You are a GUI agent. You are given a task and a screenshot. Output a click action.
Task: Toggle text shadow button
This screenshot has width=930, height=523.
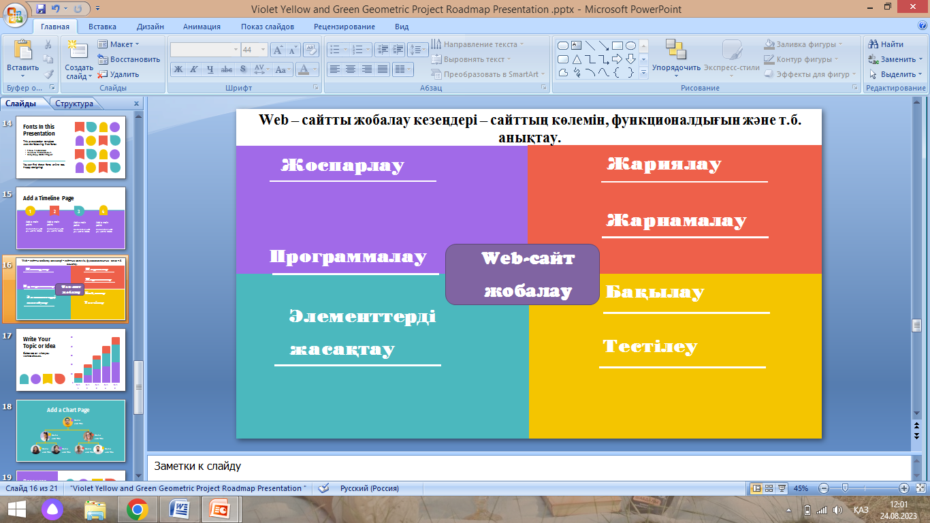pyautogui.click(x=243, y=69)
